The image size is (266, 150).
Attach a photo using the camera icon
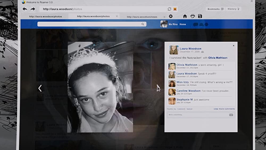point(231,115)
